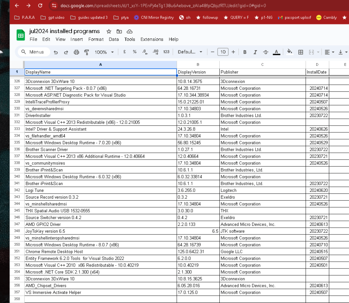Viewport: 349px width, 303px height.
Task: Toggle italic formatting
Action: [x=255, y=52]
